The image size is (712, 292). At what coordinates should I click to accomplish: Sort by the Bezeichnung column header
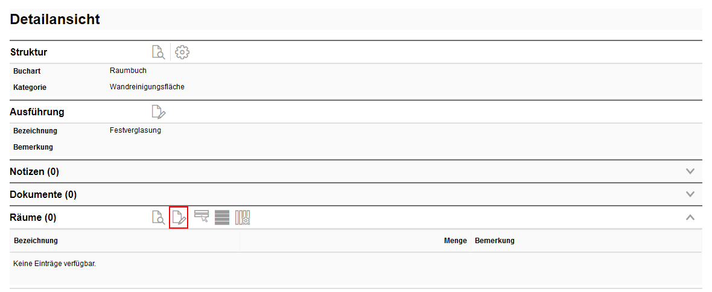click(x=36, y=241)
